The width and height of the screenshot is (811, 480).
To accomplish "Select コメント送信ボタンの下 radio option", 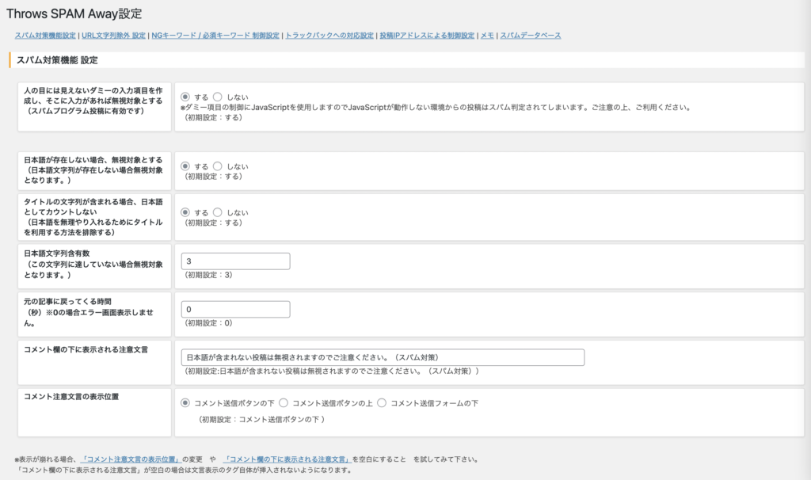I will [185, 402].
